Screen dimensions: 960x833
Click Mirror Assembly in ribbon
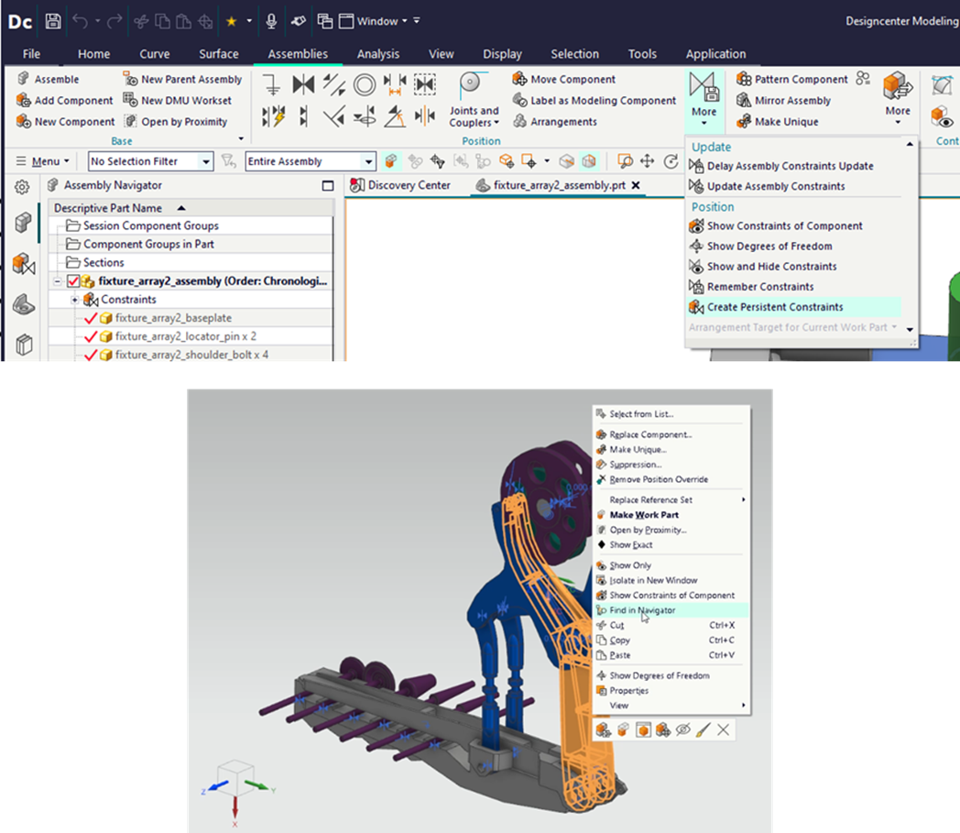[784, 100]
